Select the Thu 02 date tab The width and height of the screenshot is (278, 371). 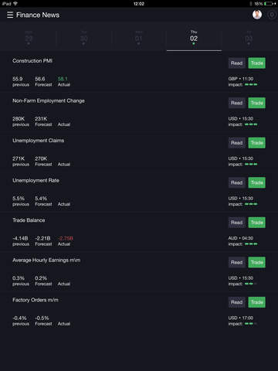pyautogui.click(x=194, y=38)
